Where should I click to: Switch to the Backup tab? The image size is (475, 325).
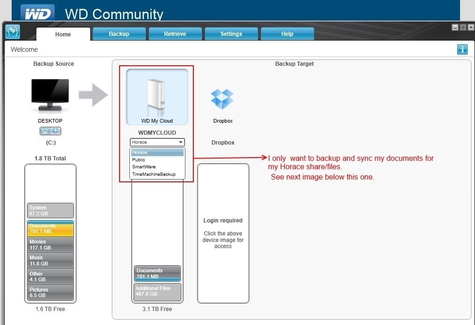click(x=119, y=34)
